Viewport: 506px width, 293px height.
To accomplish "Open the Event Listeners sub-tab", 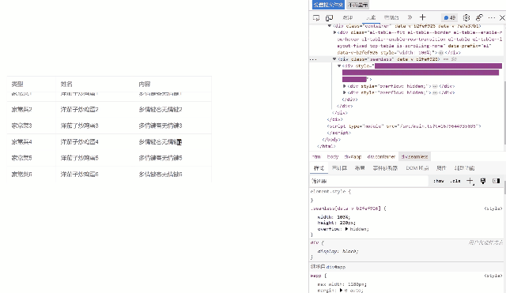I will click(385, 168).
